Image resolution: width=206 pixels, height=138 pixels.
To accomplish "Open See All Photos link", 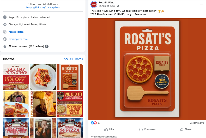I will tap(73, 59).
